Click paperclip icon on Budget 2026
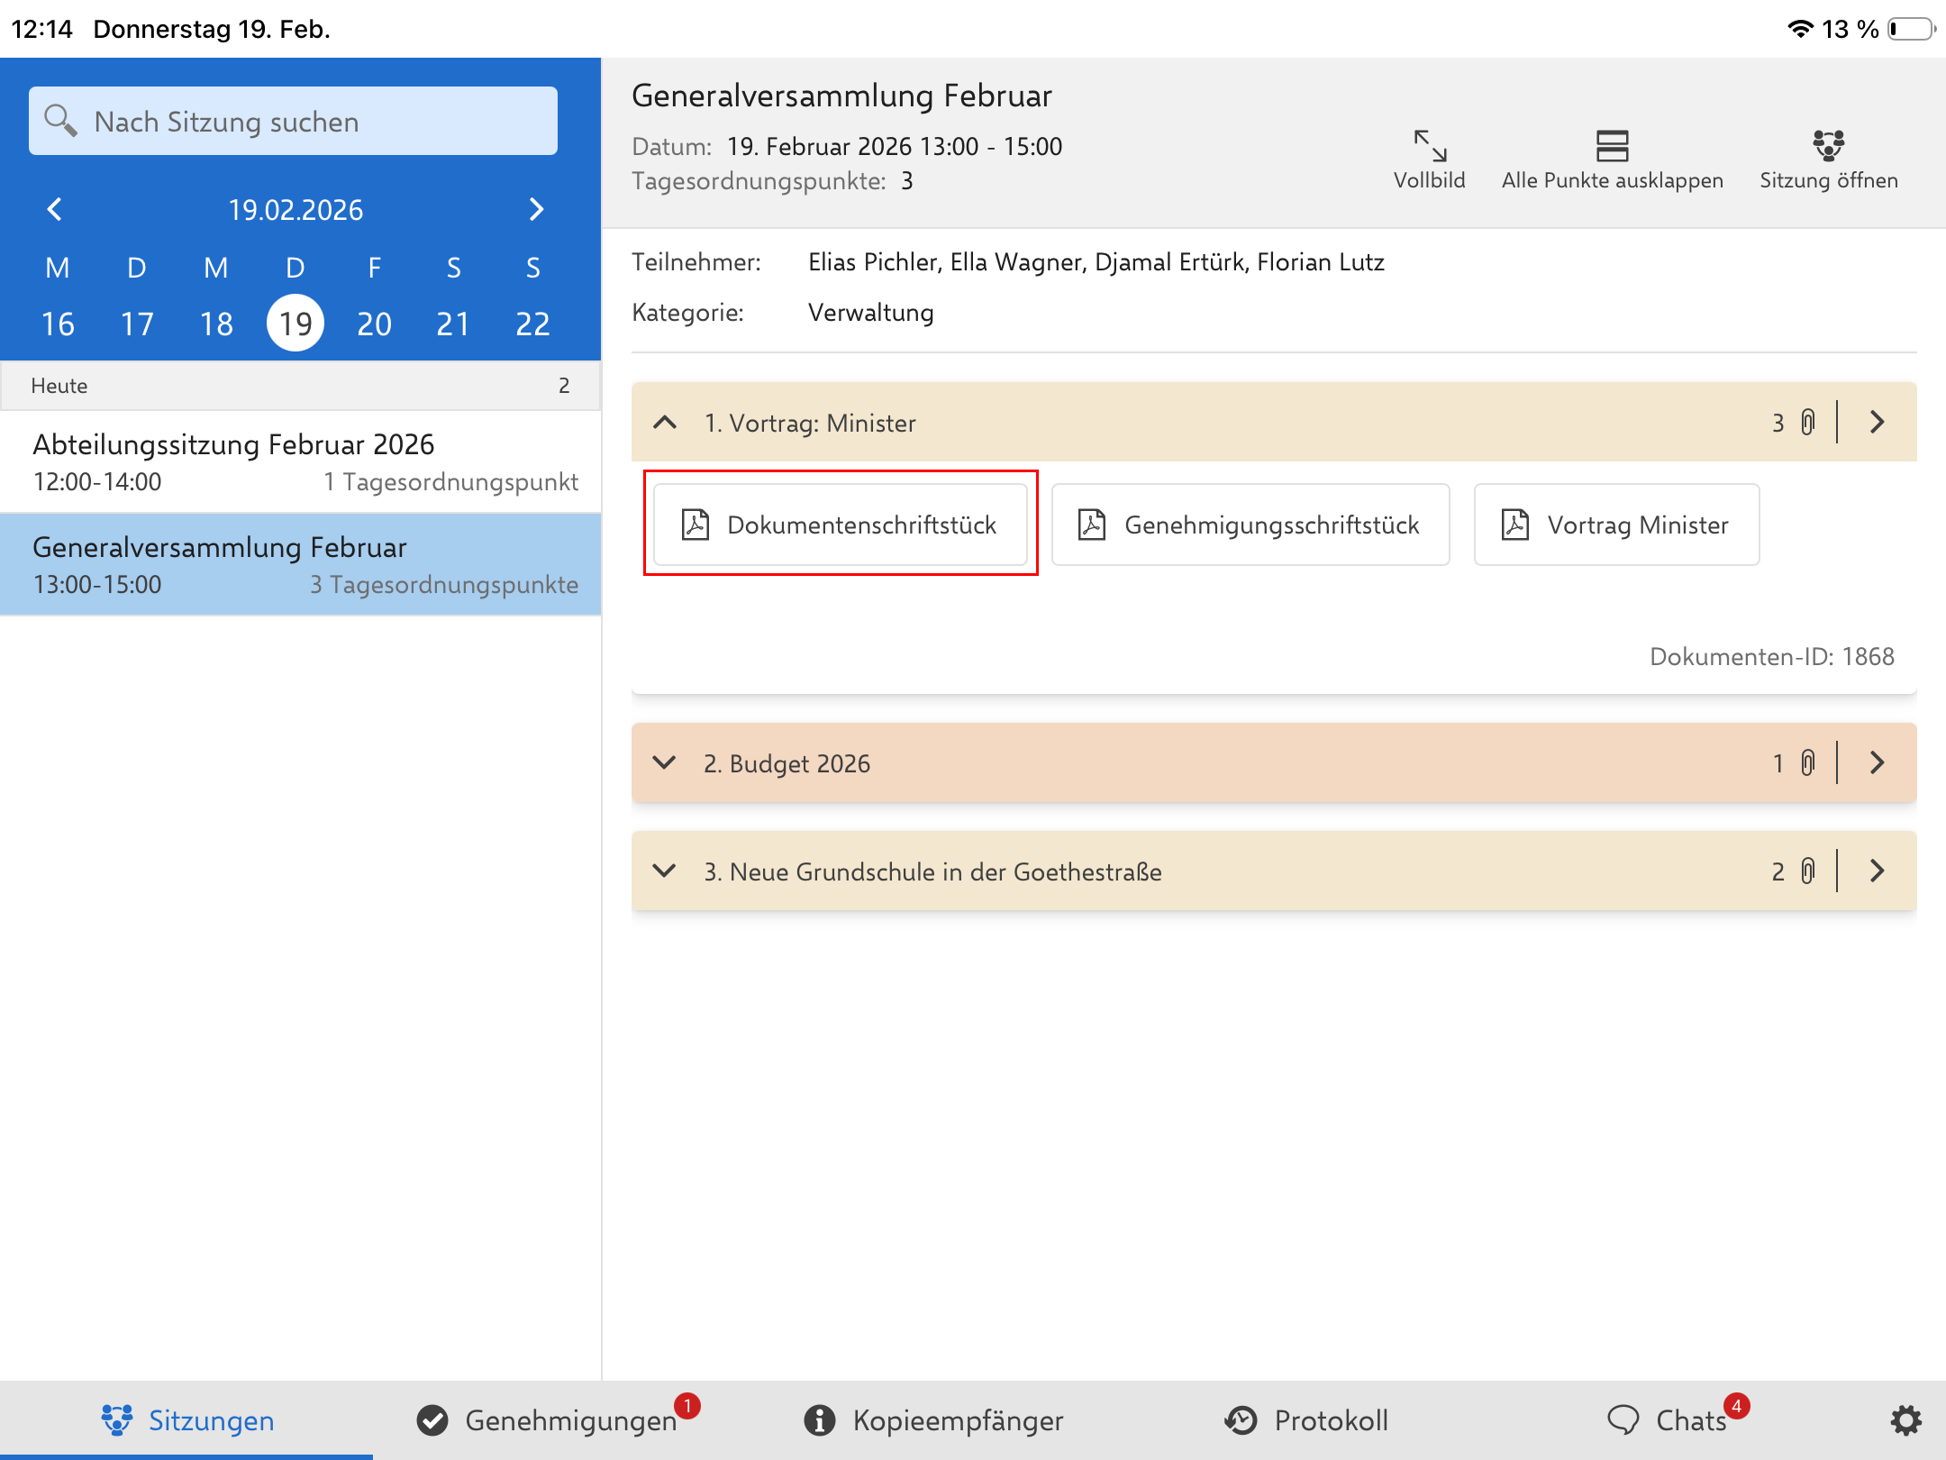Viewport: 1946px width, 1460px height. [1807, 763]
